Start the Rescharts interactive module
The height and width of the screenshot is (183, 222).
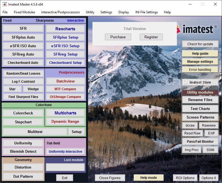(x=65, y=29)
